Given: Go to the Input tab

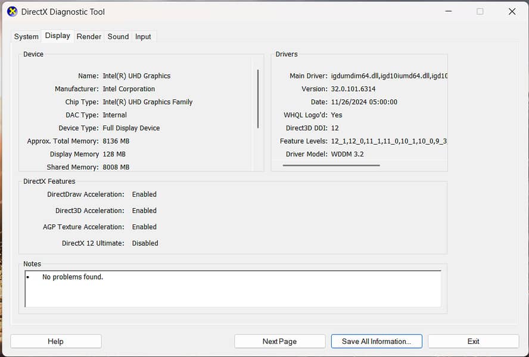Looking at the screenshot, I should click(x=143, y=36).
